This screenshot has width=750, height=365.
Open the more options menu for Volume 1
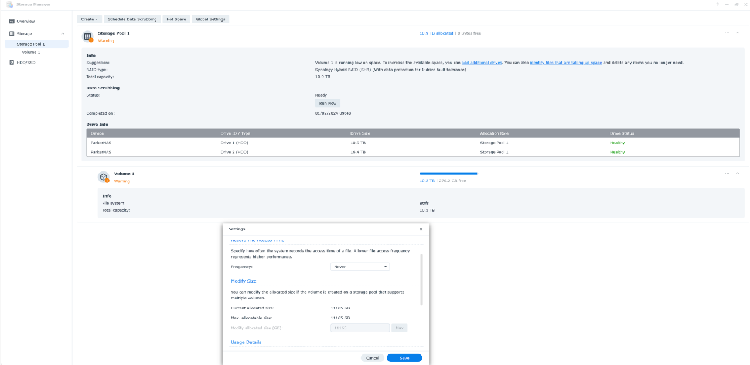(x=727, y=173)
